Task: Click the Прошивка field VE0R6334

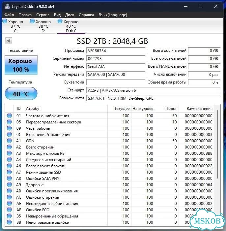Action: pos(116,51)
